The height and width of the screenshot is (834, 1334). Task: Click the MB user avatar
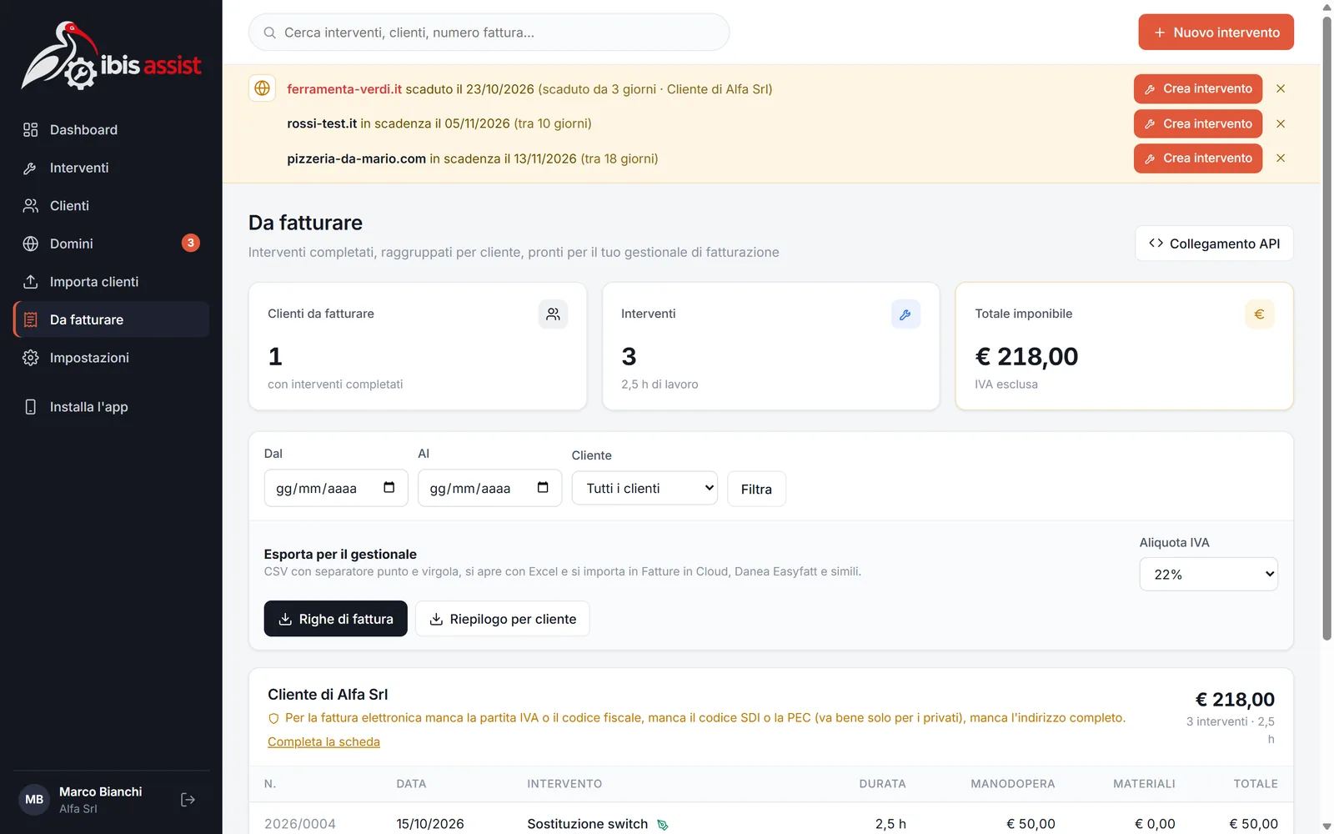tap(34, 800)
